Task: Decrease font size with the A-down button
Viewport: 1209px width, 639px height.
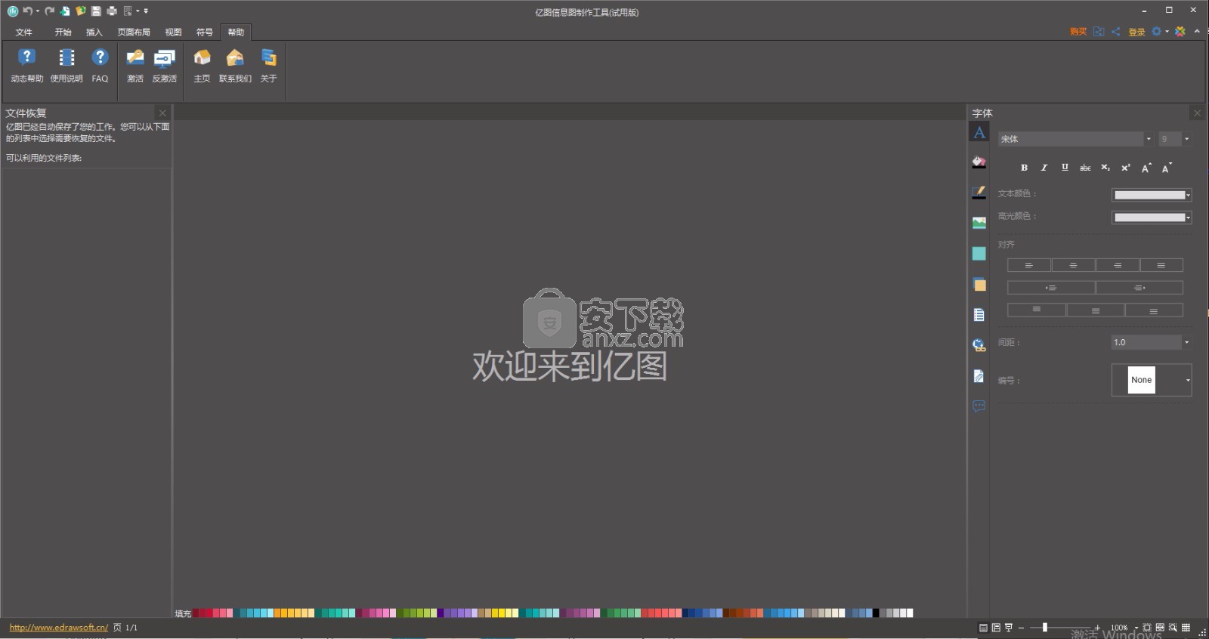Action: 1167,168
